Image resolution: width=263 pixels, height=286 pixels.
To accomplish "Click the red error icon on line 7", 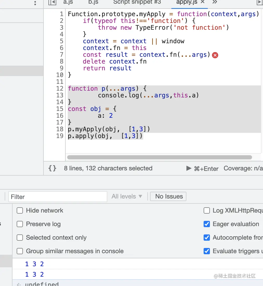I will 215,55.
